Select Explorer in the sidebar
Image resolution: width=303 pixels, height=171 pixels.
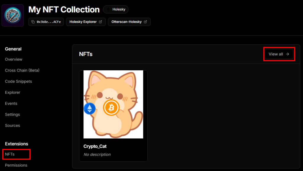click(13, 92)
